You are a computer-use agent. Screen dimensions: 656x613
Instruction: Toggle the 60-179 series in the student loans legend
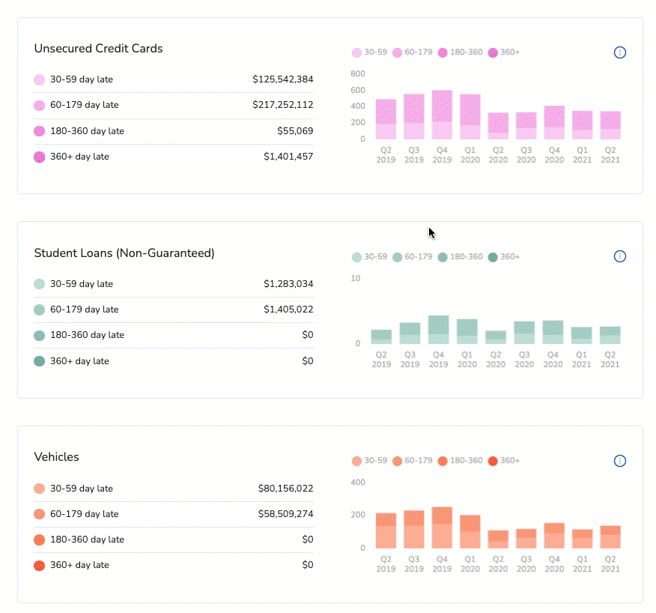point(413,257)
